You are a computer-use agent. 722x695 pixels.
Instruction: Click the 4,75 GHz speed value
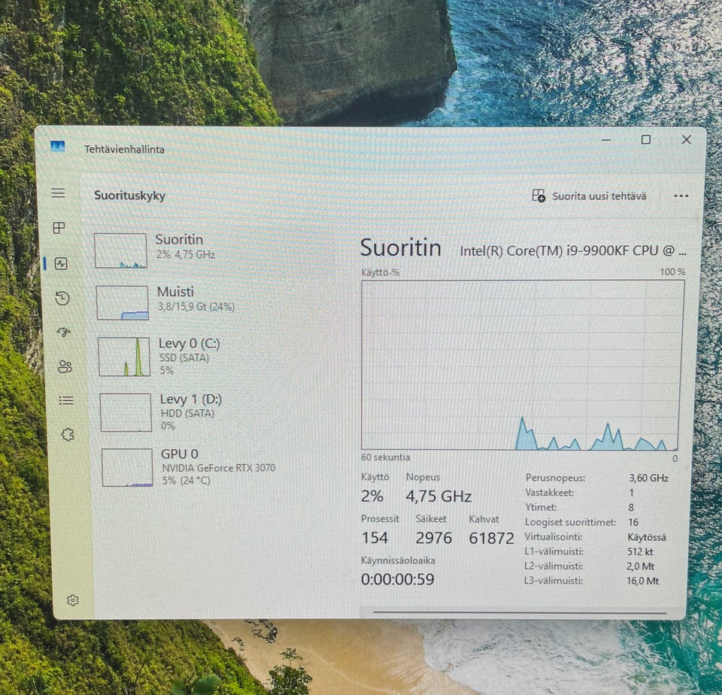[x=438, y=496]
